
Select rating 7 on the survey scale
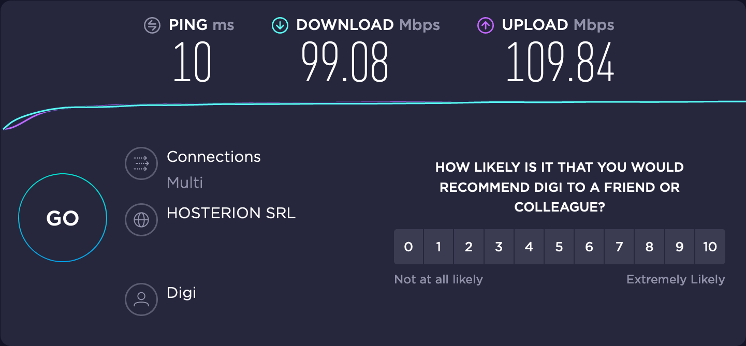619,247
